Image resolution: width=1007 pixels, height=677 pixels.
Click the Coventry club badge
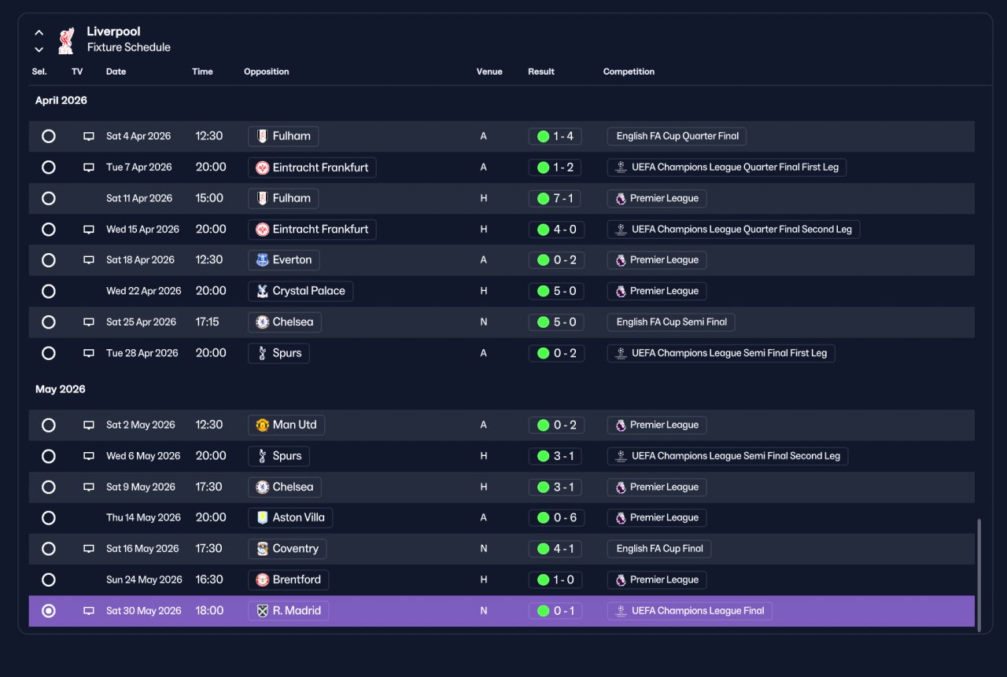pos(263,549)
